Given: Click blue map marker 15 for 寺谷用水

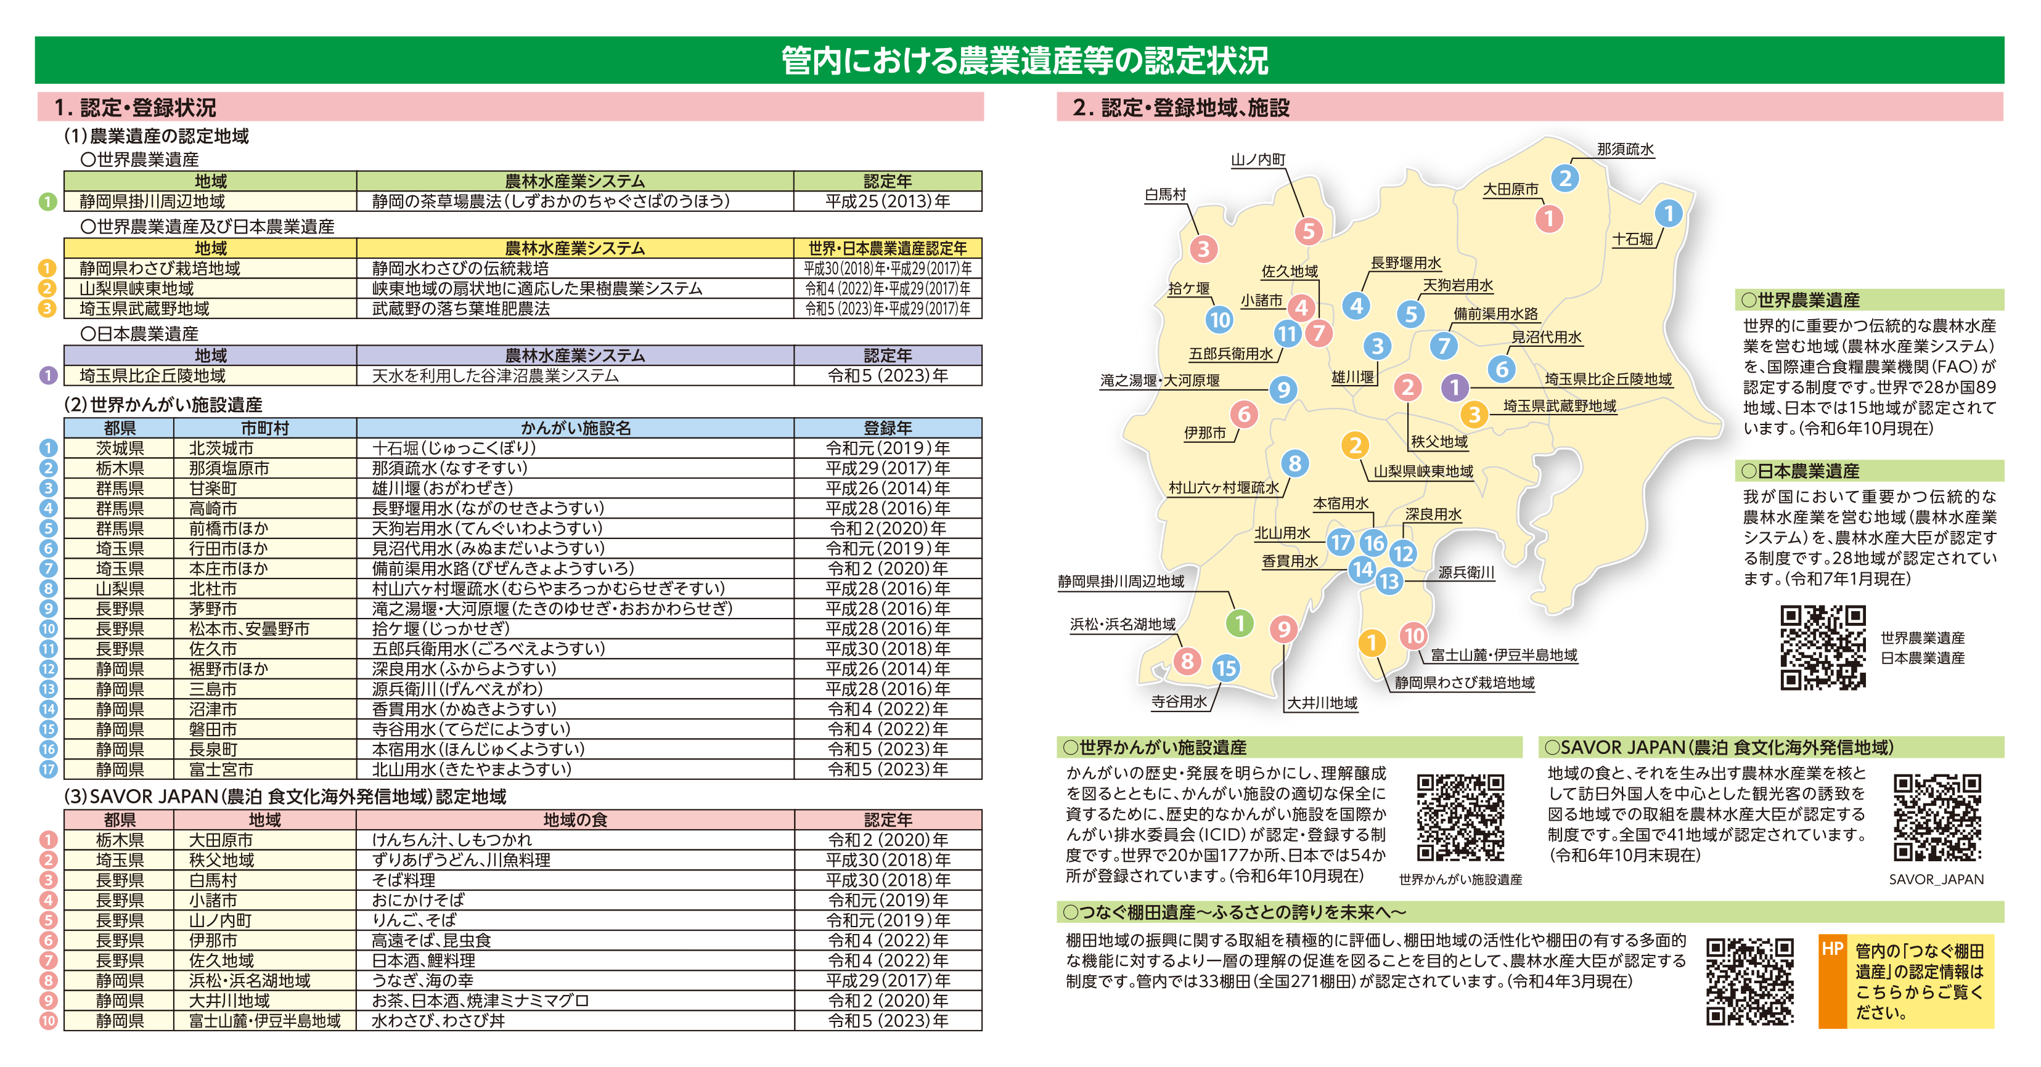Looking at the screenshot, I should click(x=1227, y=669).
